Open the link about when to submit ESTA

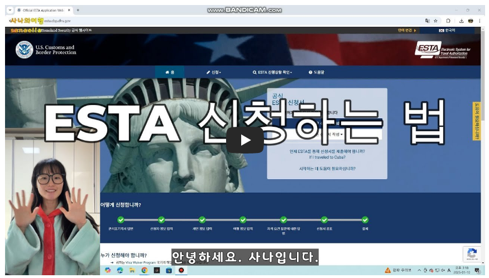327,151
